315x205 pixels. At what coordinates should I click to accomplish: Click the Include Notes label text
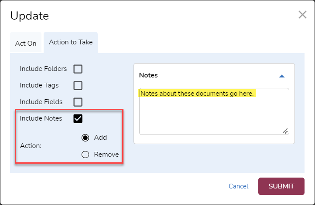(41, 118)
